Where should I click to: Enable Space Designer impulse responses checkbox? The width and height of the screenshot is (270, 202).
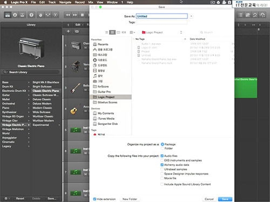click(162, 174)
